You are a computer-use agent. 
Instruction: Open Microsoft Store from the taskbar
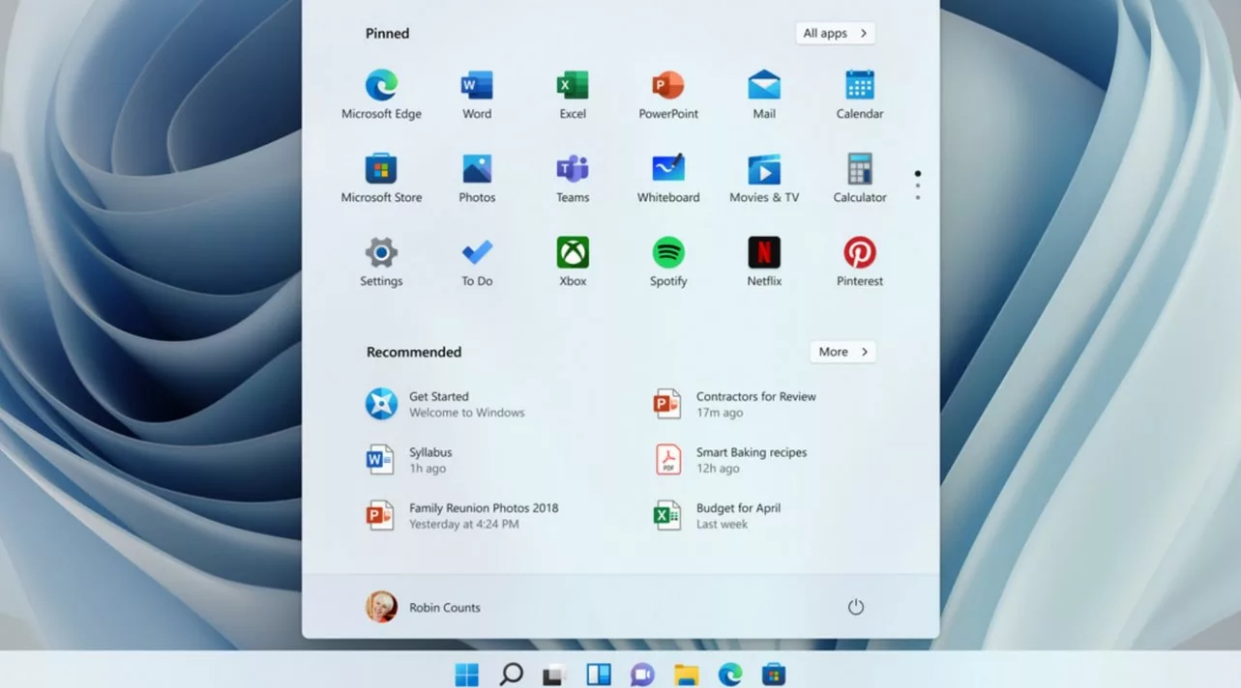774,674
